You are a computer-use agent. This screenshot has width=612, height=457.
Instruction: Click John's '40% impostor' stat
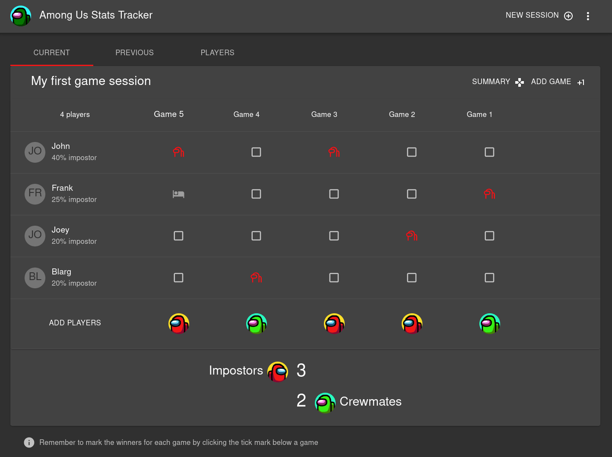[74, 158]
